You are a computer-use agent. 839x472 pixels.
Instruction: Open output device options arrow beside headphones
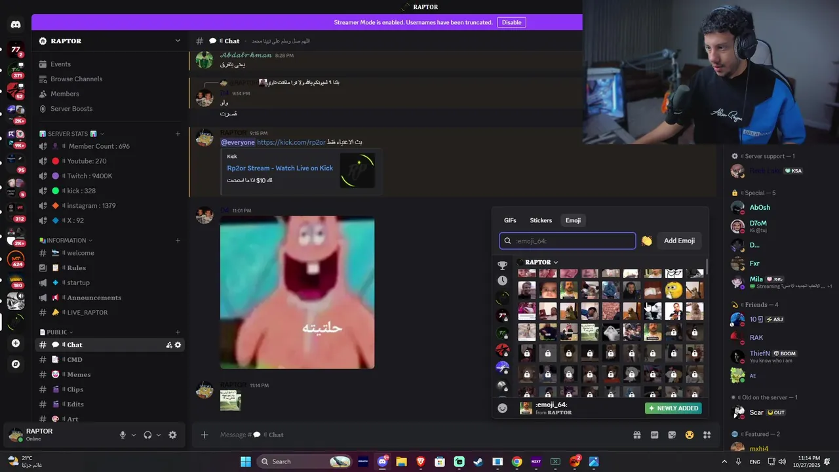coord(159,435)
